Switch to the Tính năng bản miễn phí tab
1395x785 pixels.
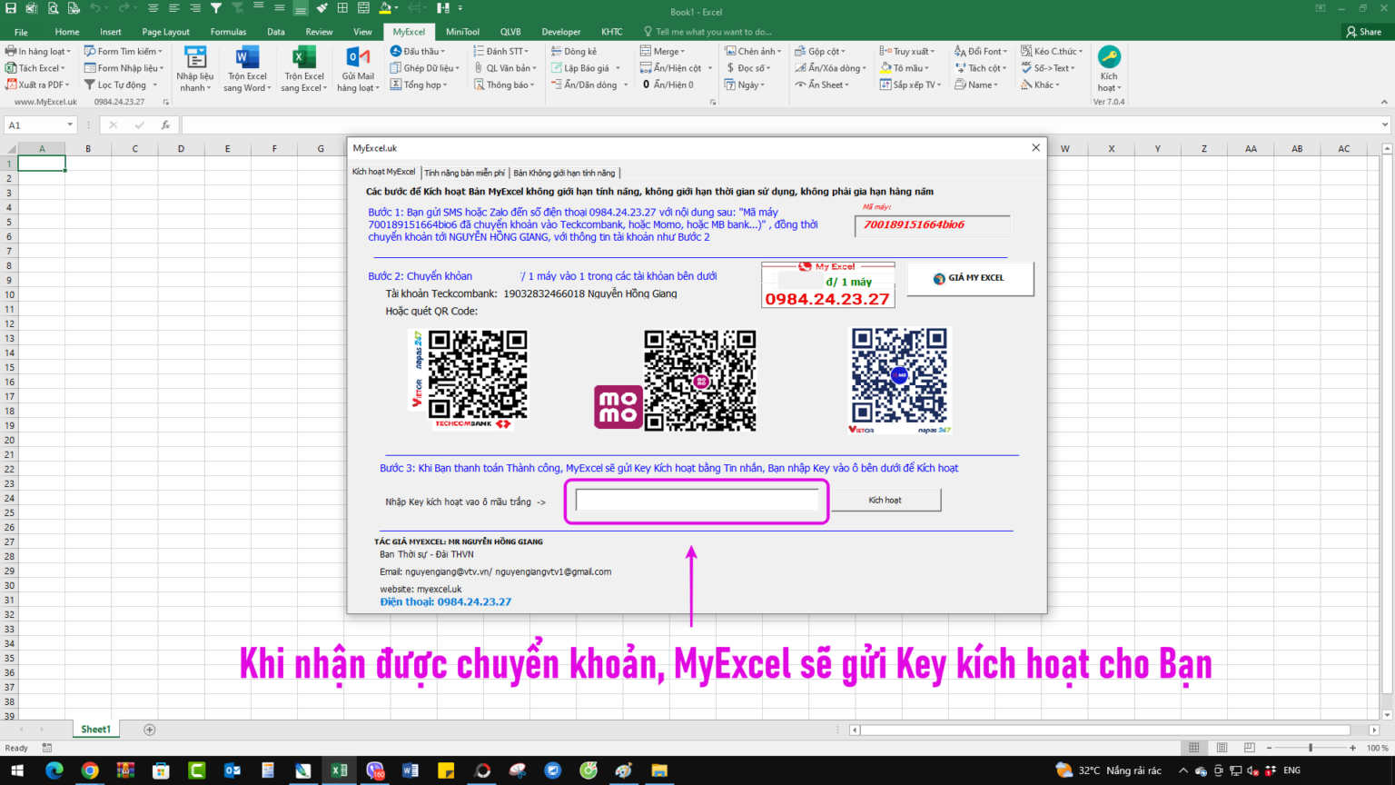(467, 172)
